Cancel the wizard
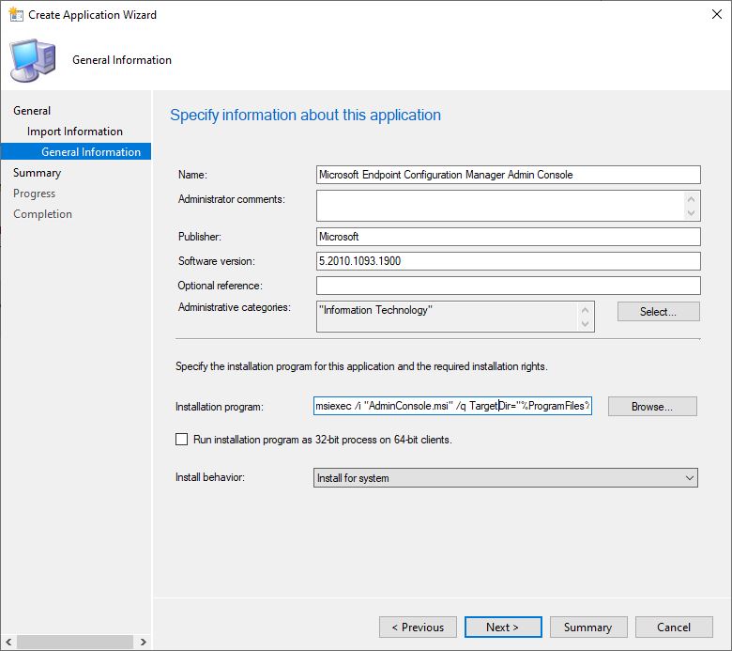Image resolution: width=732 pixels, height=651 pixels. coord(674,628)
